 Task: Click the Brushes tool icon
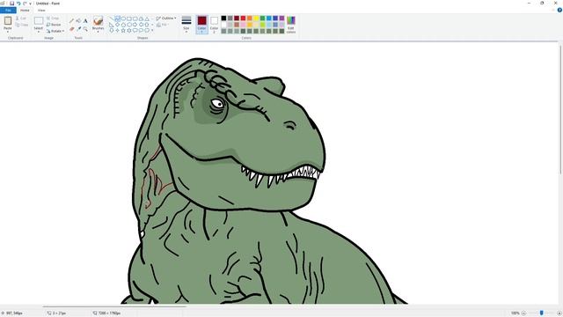coord(98,21)
